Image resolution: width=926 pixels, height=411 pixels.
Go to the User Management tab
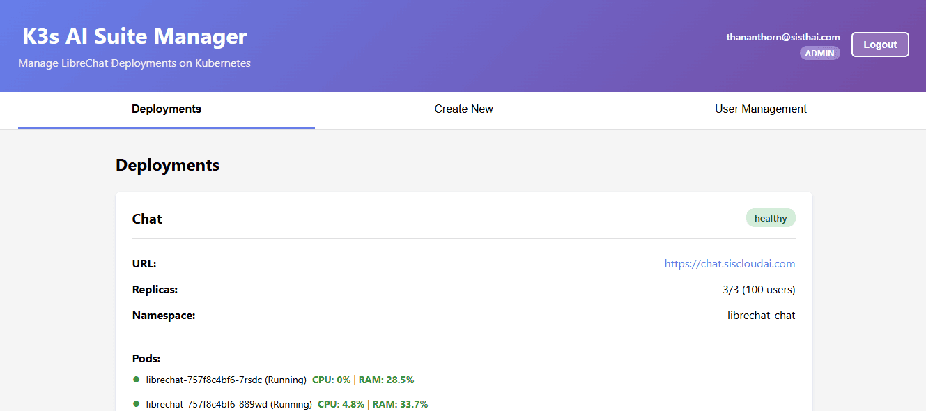[760, 109]
